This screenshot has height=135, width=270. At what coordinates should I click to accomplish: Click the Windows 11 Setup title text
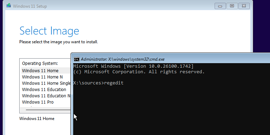coord(30,6)
